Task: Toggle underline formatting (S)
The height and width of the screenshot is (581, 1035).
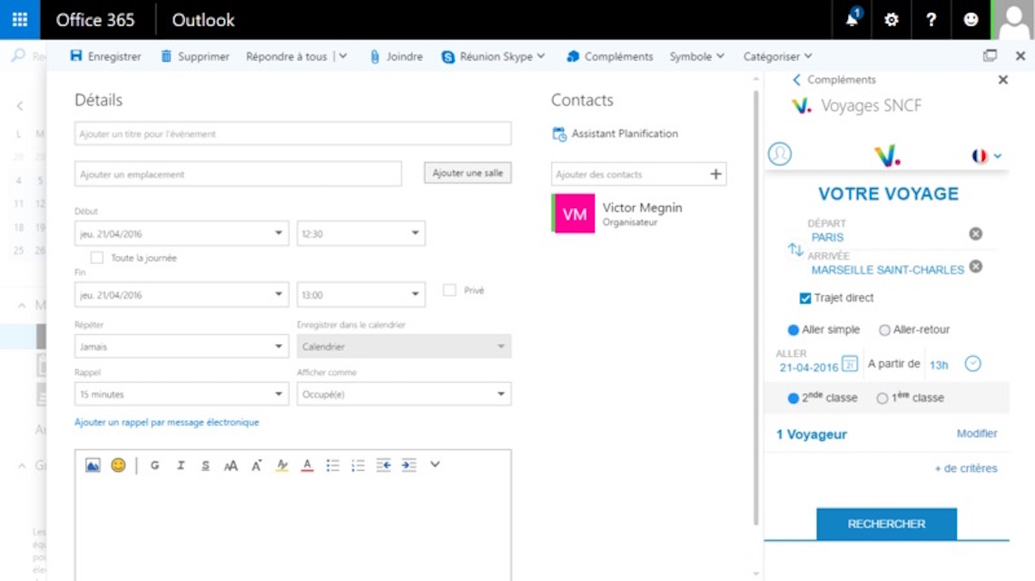Action: [205, 466]
